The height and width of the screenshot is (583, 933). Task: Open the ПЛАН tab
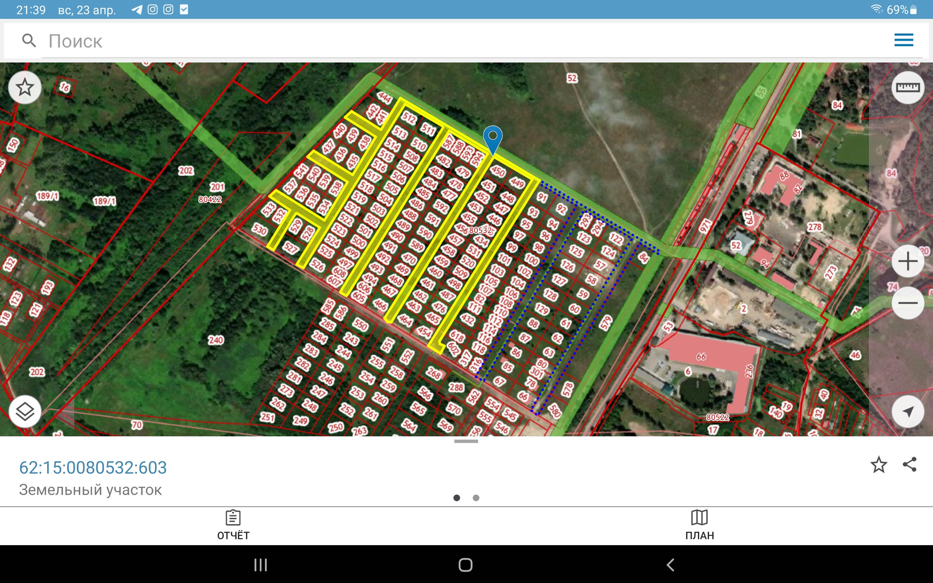[x=699, y=525]
